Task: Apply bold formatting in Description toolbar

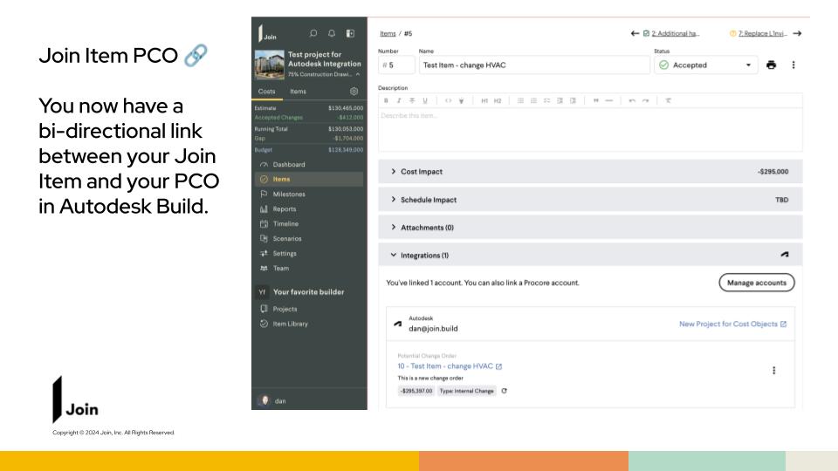Action: 386,100
